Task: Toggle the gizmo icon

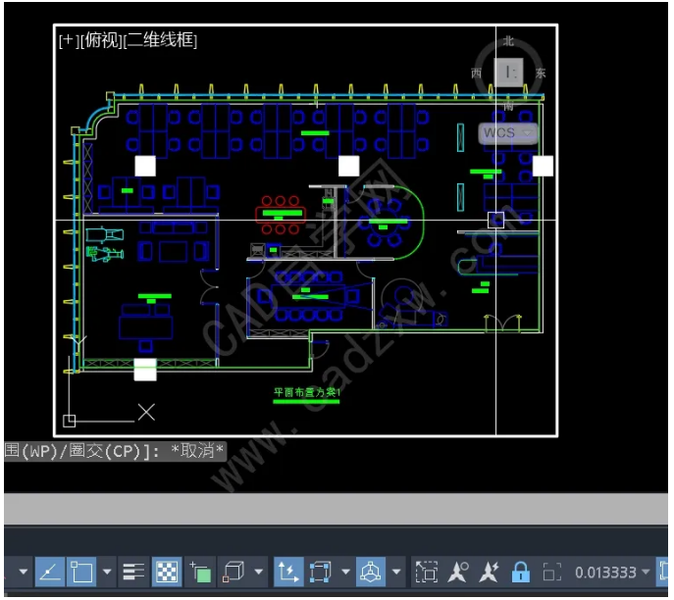Action: click(371, 575)
